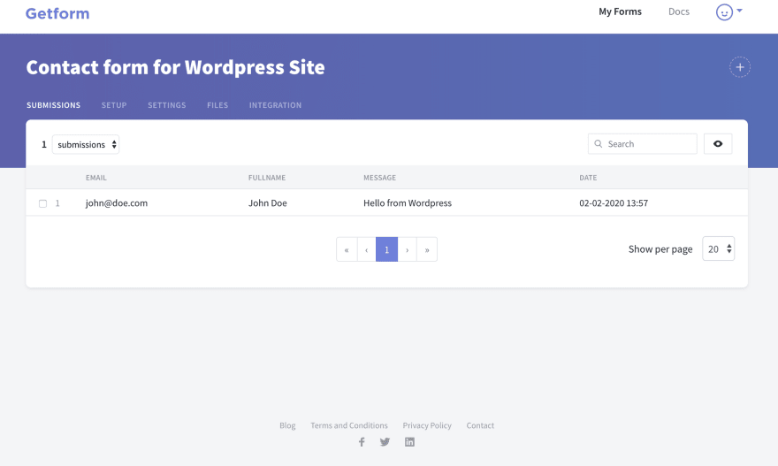Viewport: 778px width, 466px height.
Task: Click the Getform logo
Action: (x=57, y=13)
